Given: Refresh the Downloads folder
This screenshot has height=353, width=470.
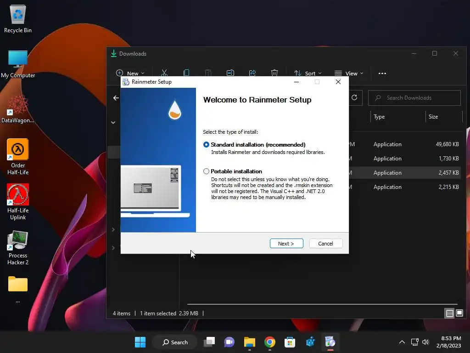Looking at the screenshot, I should coord(354,97).
